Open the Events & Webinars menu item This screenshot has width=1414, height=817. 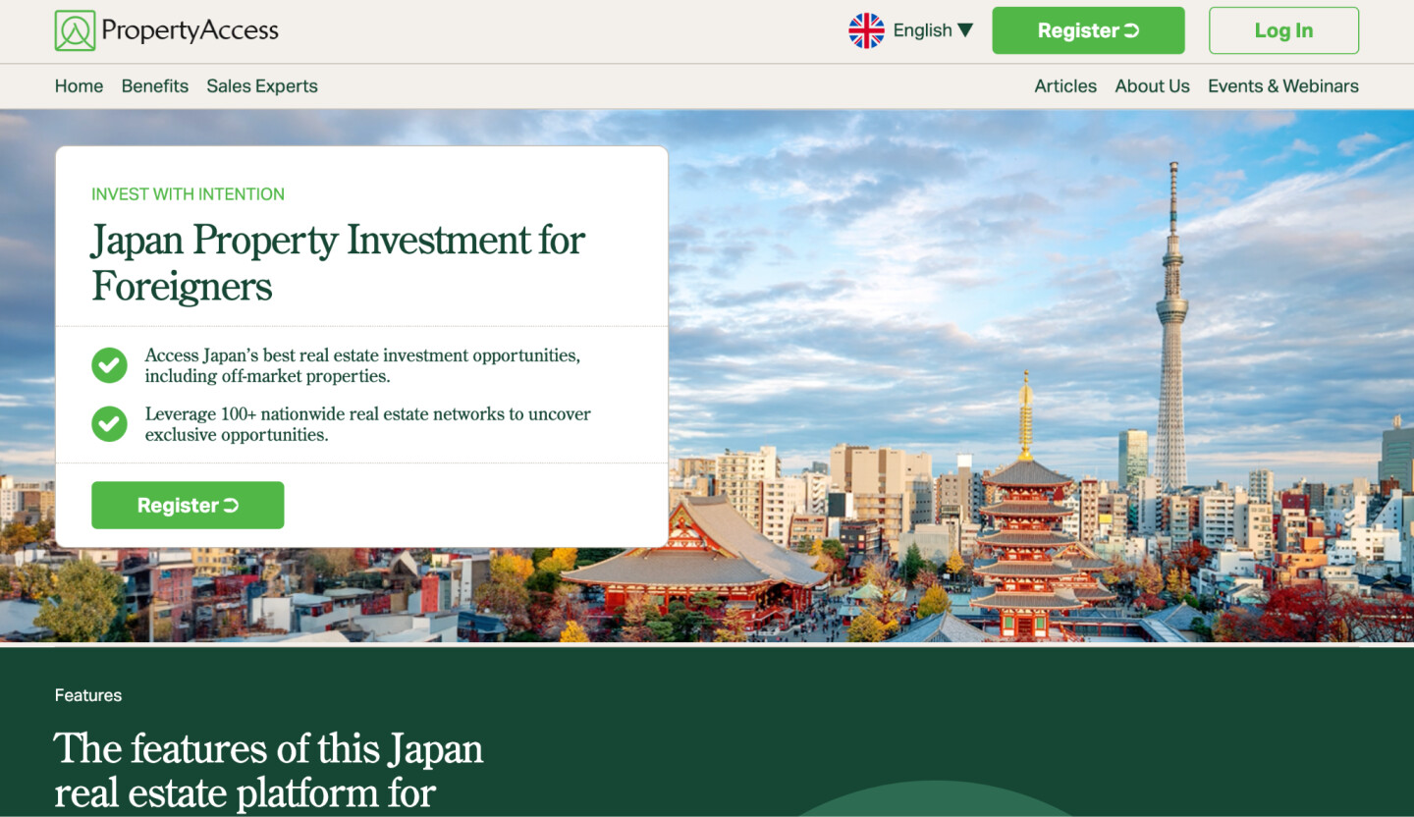[x=1283, y=86]
